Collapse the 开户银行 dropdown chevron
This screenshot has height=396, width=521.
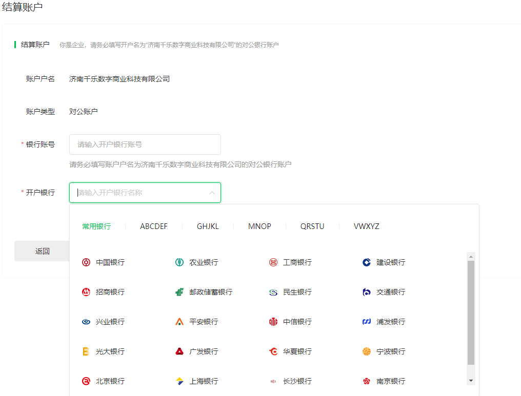tap(212, 193)
